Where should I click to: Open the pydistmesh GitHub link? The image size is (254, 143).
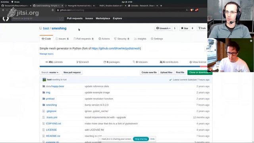click(115, 48)
